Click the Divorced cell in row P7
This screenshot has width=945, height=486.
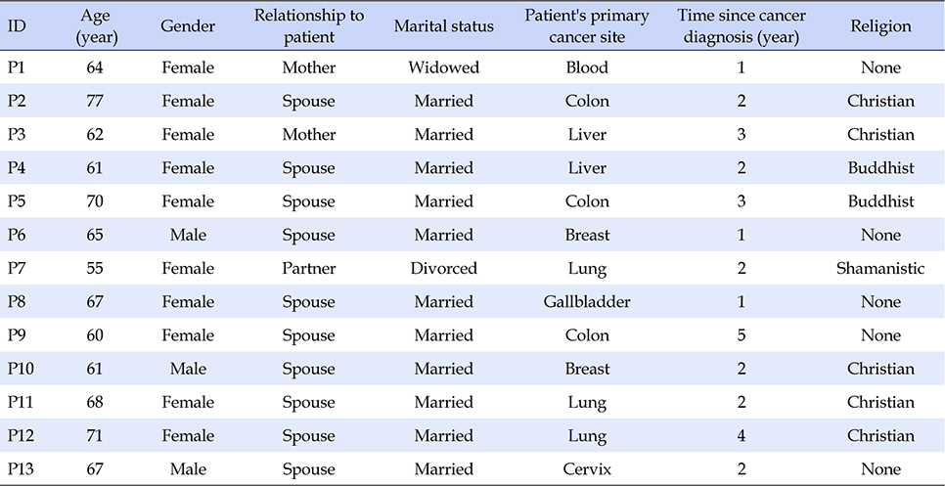tap(443, 268)
